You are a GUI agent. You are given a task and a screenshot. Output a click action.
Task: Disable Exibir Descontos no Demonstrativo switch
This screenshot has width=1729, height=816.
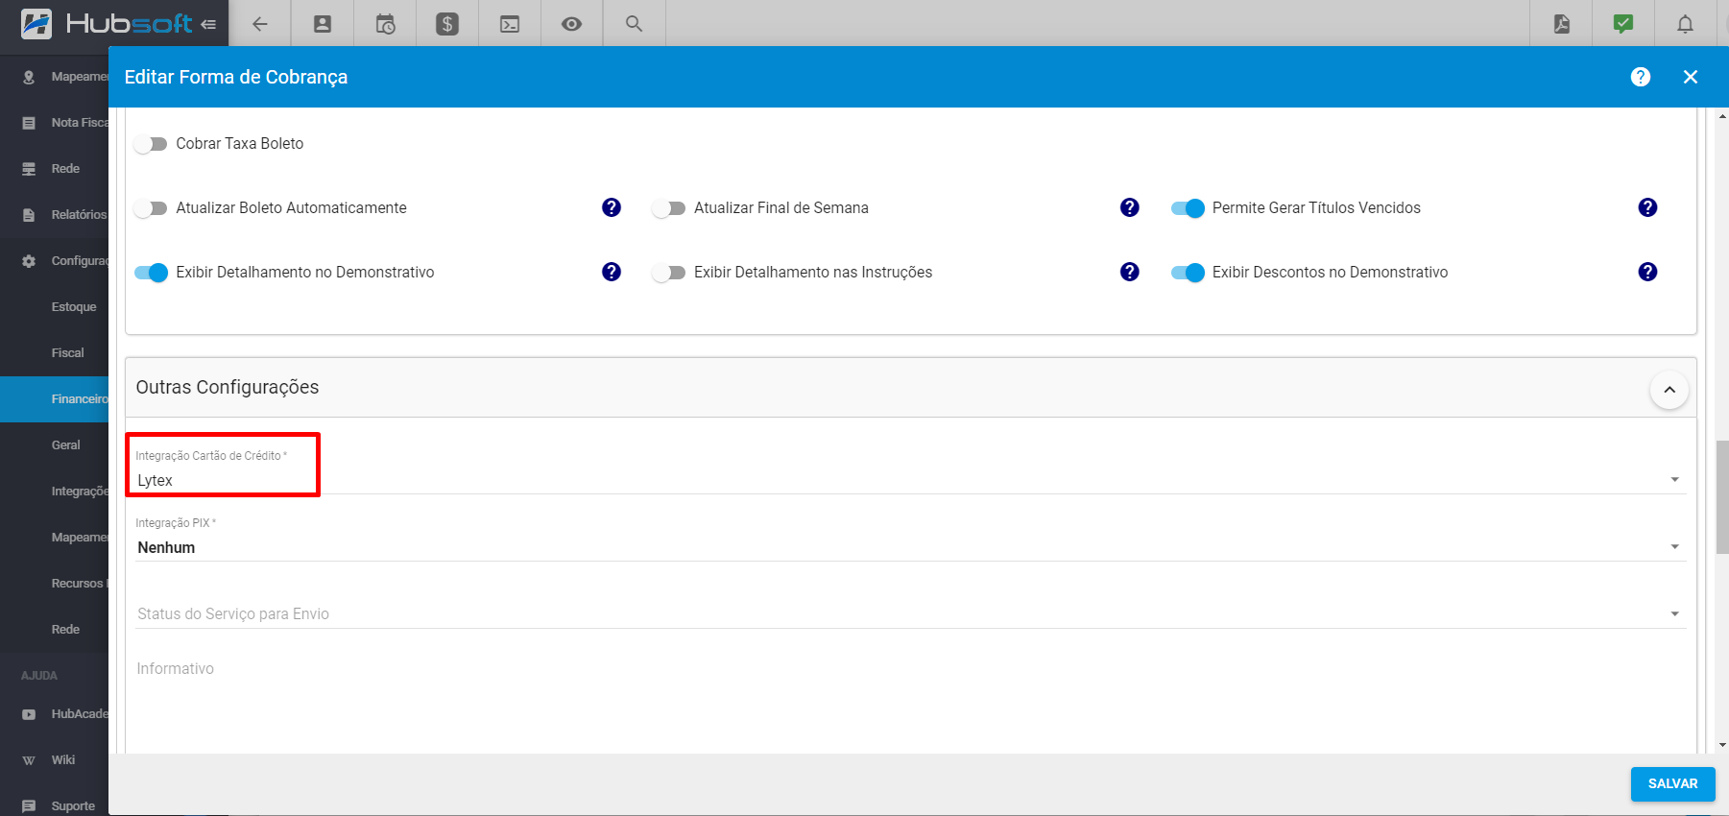tap(1188, 273)
